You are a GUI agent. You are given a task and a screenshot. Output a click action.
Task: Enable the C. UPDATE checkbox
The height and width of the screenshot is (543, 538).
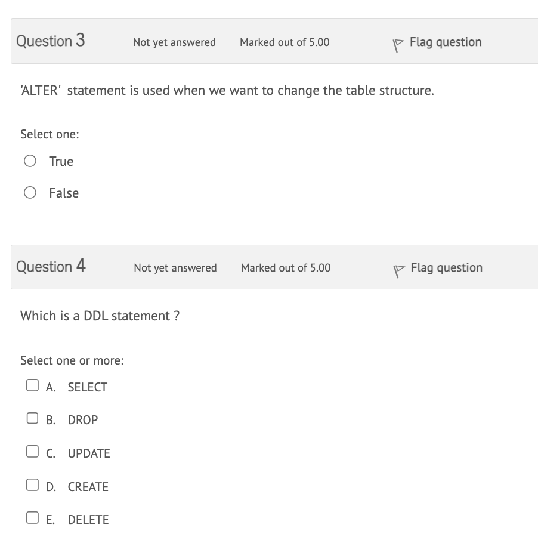pyautogui.click(x=32, y=452)
